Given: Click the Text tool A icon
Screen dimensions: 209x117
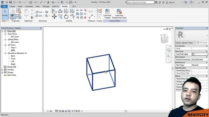Looking at the screenshot, I should coord(48,2).
